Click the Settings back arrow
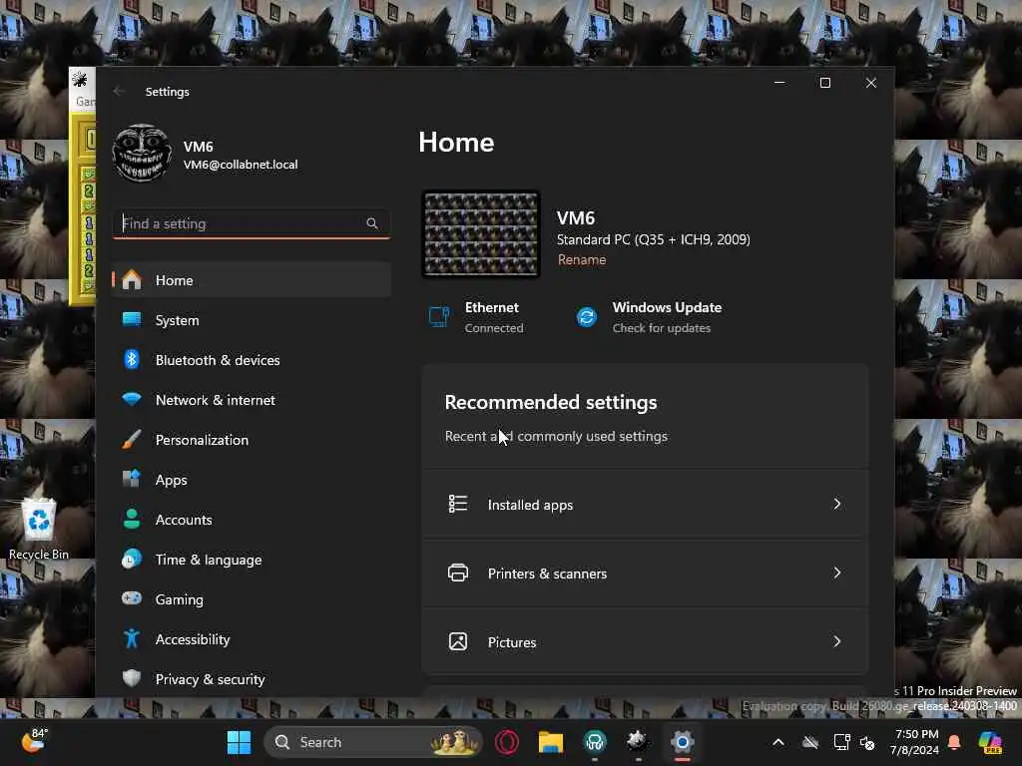Screen dimensions: 1022x766 (x=119, y=91)
